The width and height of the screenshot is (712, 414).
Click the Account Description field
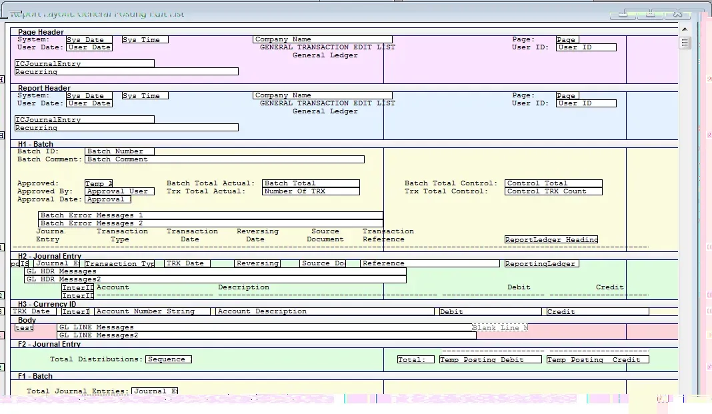[325, 311]
